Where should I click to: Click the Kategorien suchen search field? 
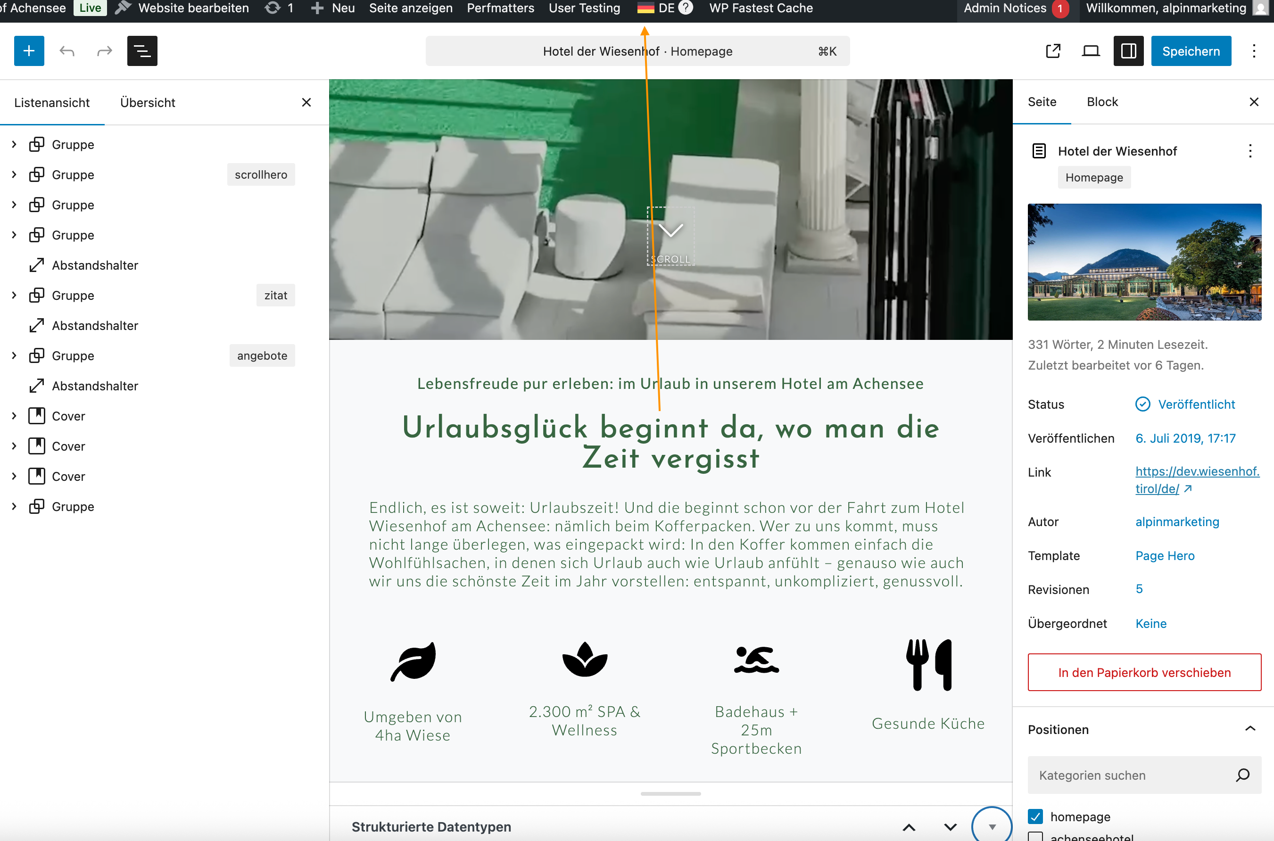pos(1132,775)
